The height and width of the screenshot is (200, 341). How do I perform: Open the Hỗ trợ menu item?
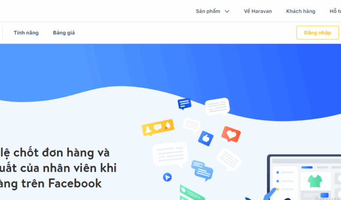pos(335,12)
